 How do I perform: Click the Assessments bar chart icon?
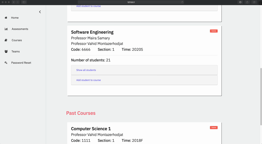(x=6, y=29)
